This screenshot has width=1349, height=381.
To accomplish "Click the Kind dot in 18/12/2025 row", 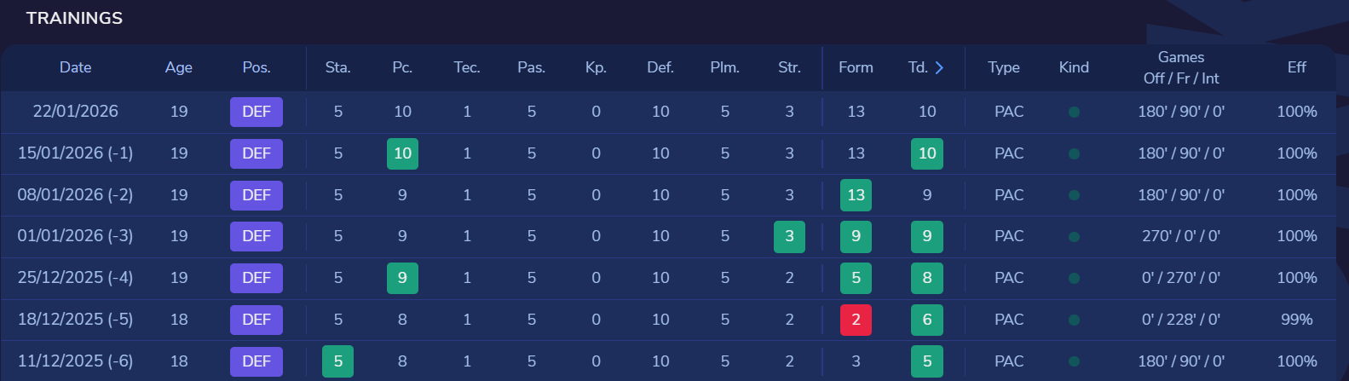I will coord(1074,320).
